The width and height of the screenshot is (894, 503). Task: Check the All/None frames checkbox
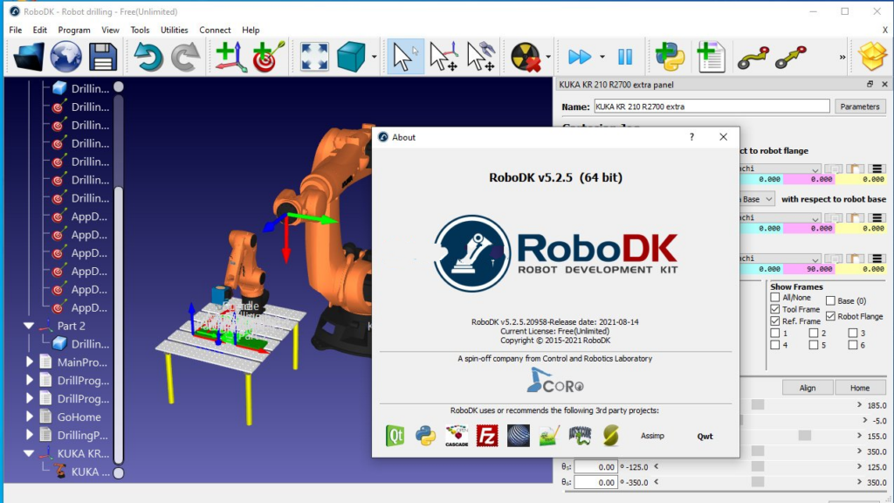tap(774, 297)
